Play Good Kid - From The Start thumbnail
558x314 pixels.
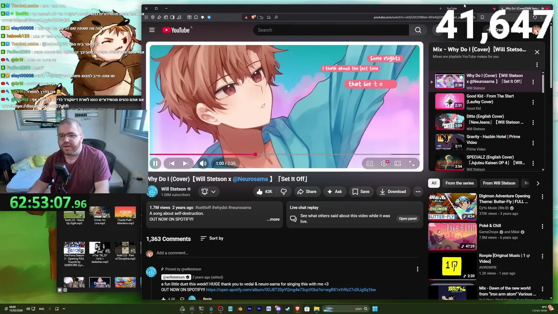click(x=449, y=102)
